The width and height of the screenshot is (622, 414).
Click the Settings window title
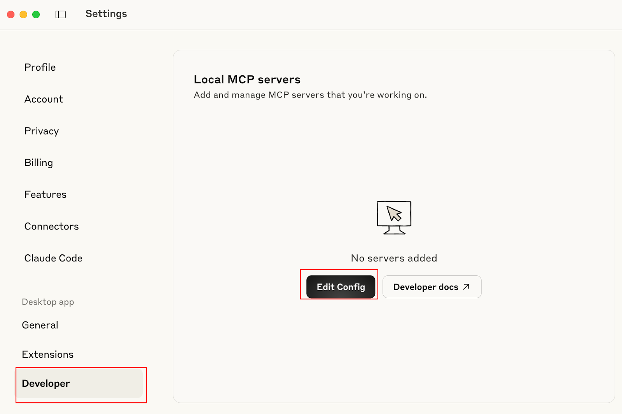pyautogui.click(x=106, y=14)
